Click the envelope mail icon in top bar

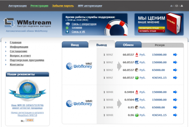pyautogui.click(x=176, y=6)
